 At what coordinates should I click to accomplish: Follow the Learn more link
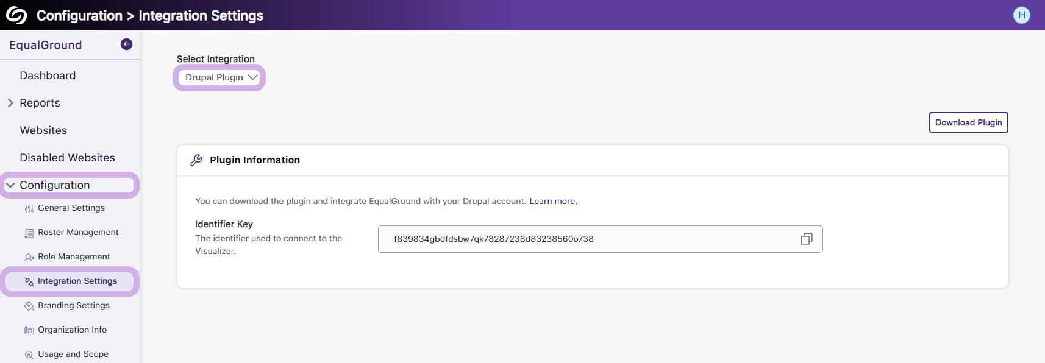tap(553, 201)
